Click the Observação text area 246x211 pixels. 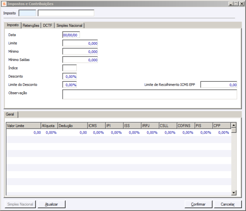(x=150, y=94)
